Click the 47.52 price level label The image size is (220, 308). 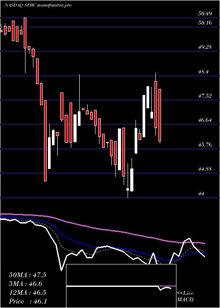point(205,96)
